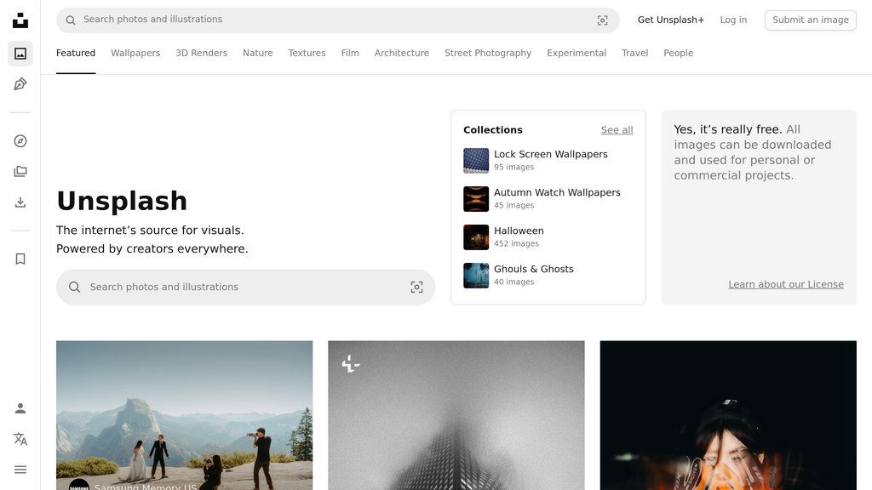Open Collections using the stacked-layers icon
872x490 pixels.
click(20, 170)
